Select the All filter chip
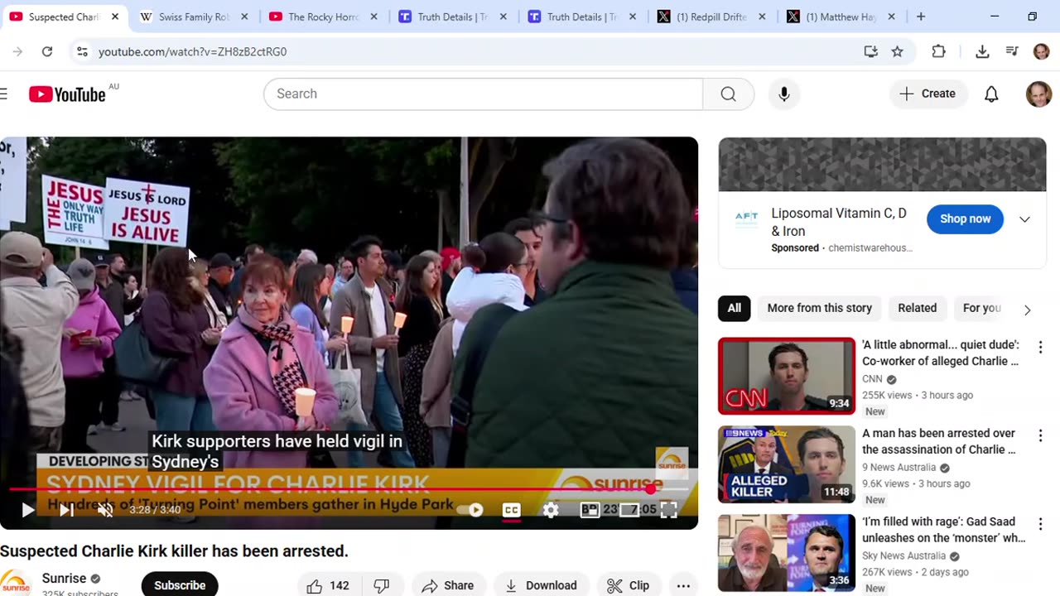1060x596 pixels. 735,308
